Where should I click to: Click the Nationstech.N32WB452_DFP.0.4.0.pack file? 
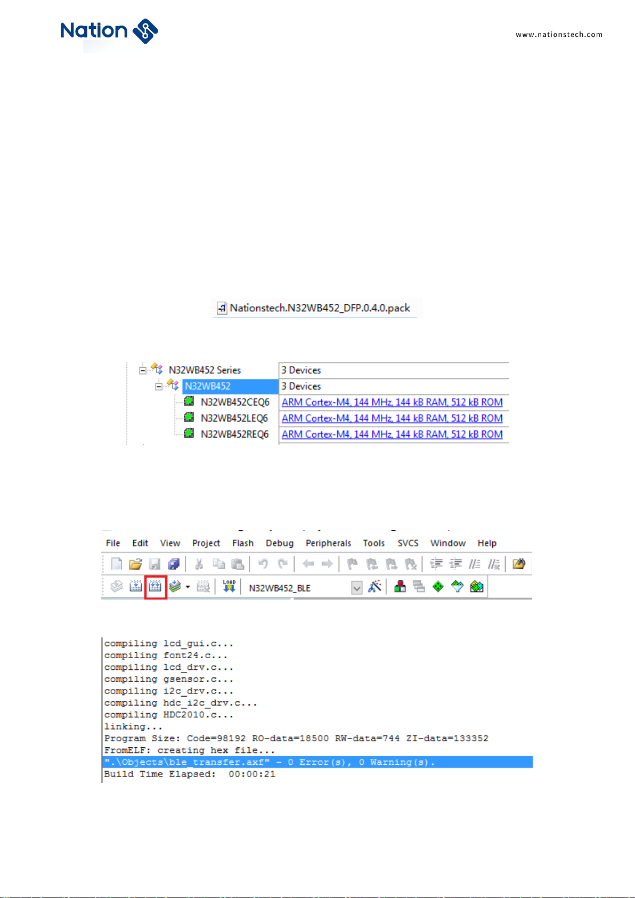(314, 308)
